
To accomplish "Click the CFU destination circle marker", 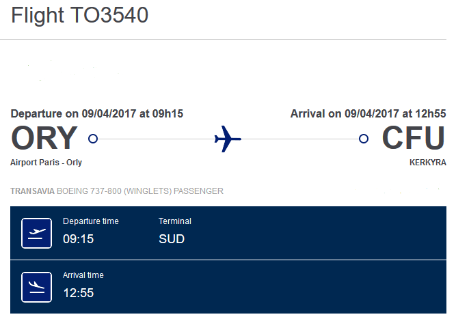I will (364, 139).
